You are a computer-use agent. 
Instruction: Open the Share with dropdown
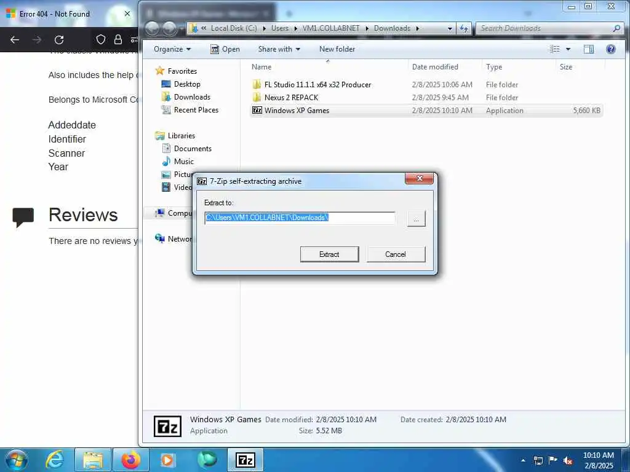pos(279,49)
